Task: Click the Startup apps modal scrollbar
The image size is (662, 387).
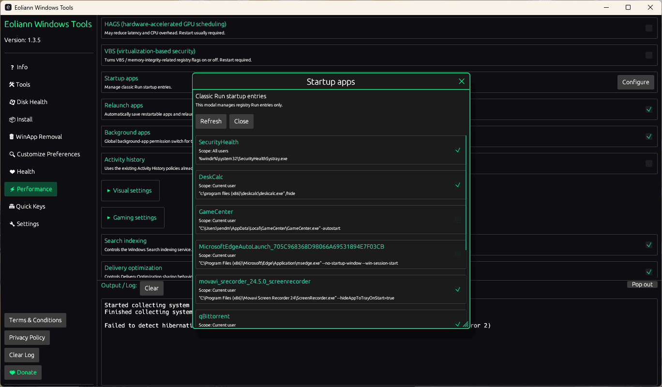Action: [x=466, y=193]
